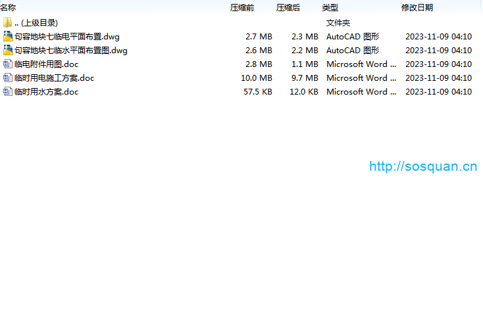Select the .. (上级目录) entry name
Screen dimensions: 483x335
(x=36, y=23)
